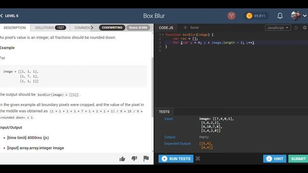Click the Expected Output label
Viewport: 308px width, 173px height.
[x=178, y=144]
